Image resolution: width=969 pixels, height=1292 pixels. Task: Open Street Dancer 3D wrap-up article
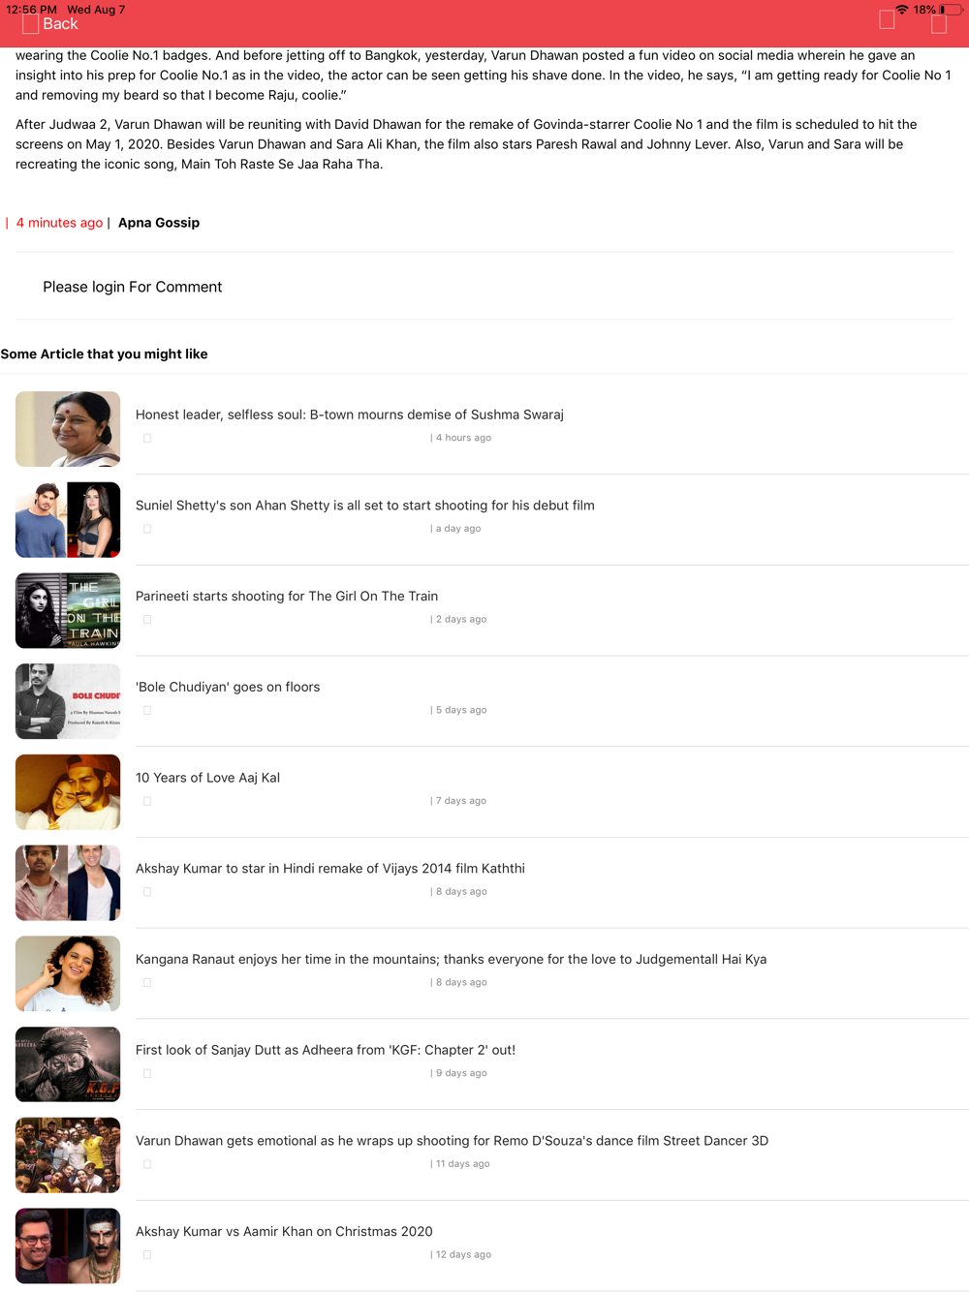(x=452, y=1141)
